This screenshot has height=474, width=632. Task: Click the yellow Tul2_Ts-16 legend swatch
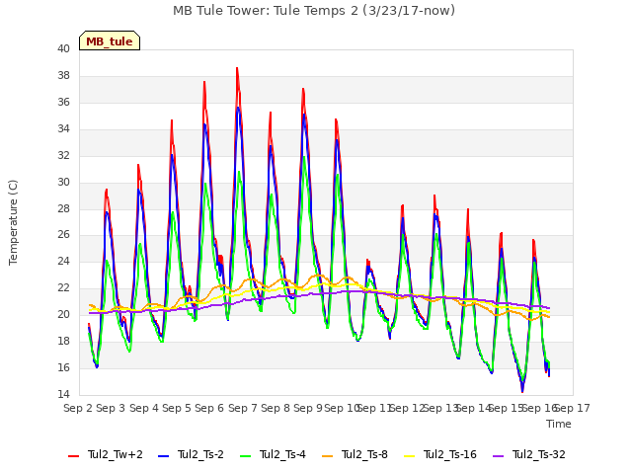tap(410, 456)
